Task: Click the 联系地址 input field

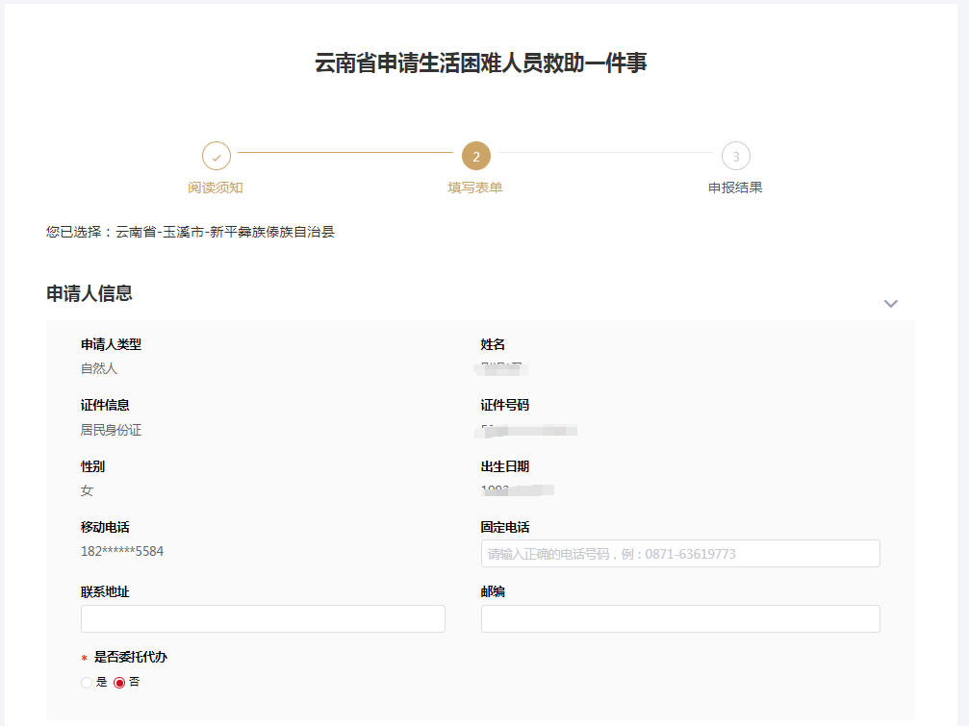Action: [x=262, y=618]
